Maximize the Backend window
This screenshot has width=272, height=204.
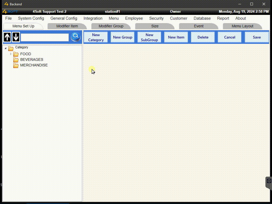coord(252,4)
